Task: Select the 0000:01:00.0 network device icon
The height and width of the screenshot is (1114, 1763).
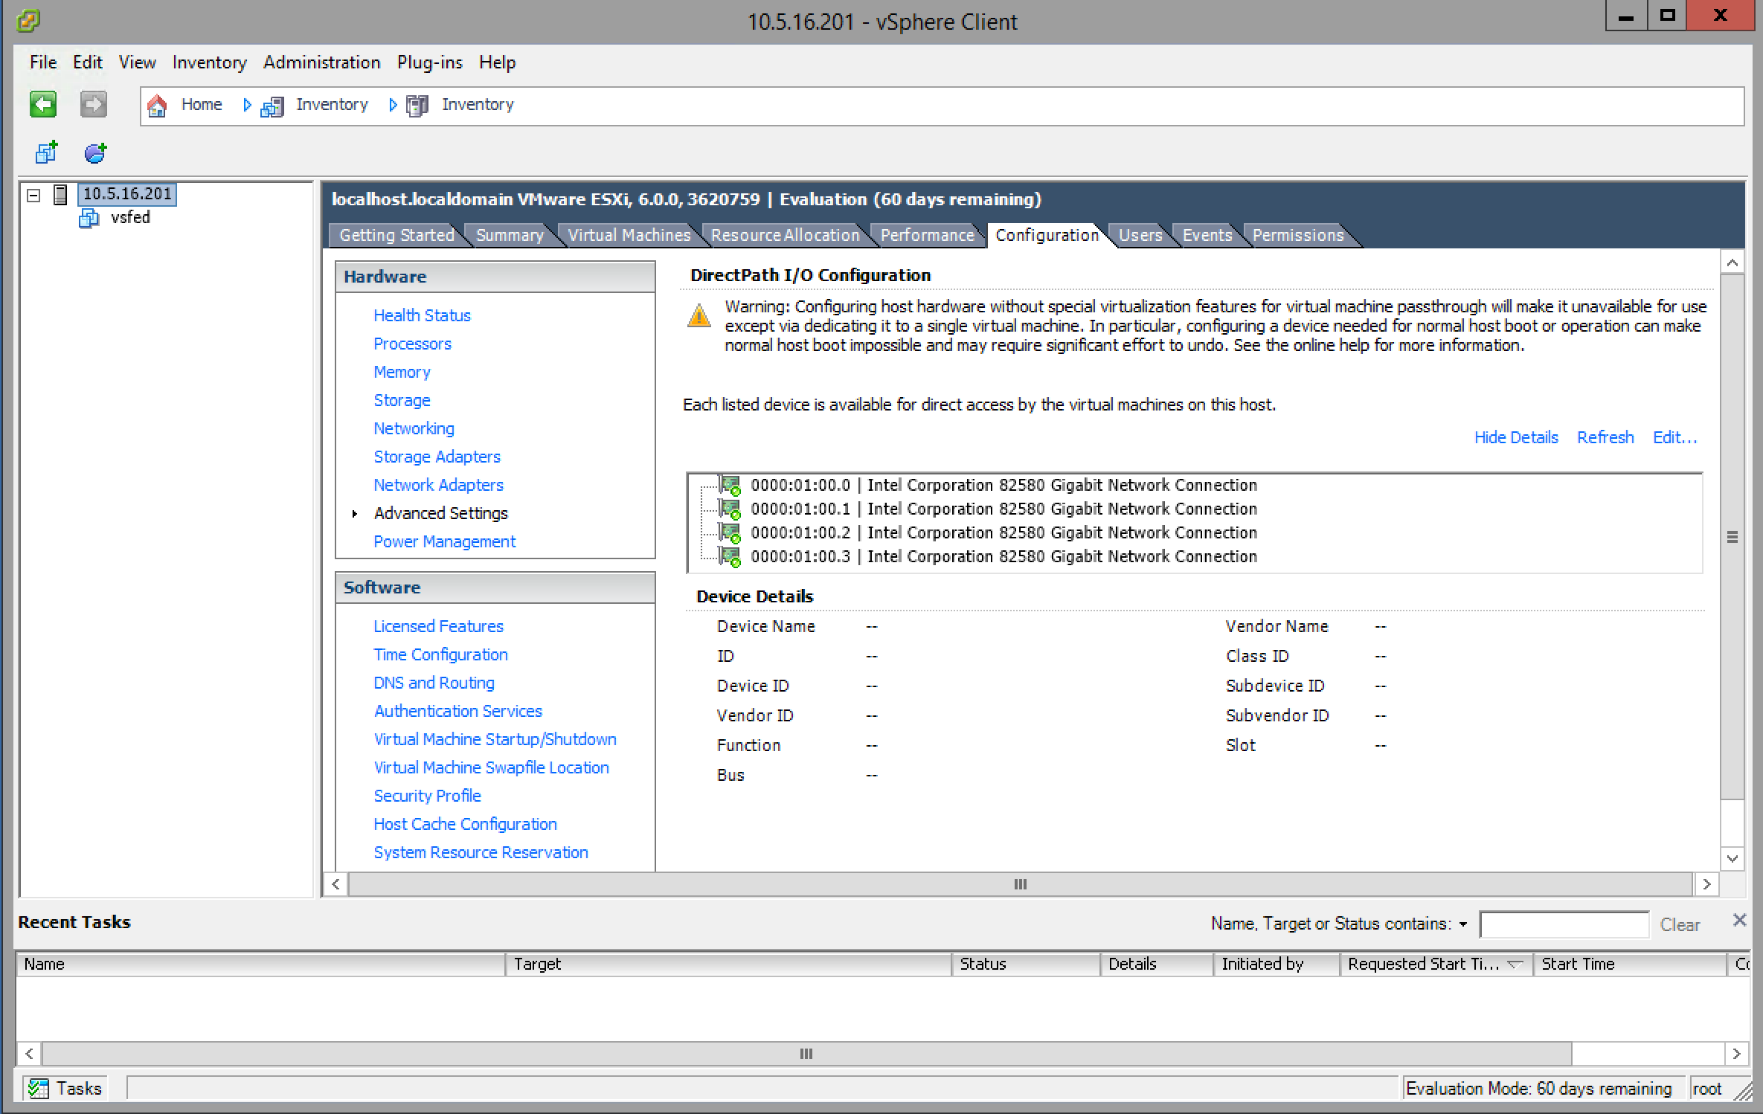Action: pyautogui.click(x=730, y=486)
